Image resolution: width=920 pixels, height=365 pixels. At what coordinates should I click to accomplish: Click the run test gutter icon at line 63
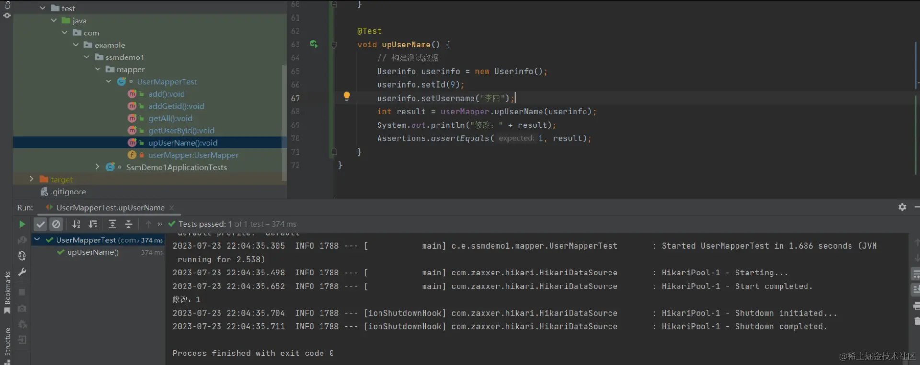pyautogui.click(x=314, y=44)
